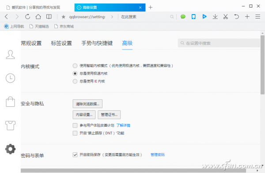Open the settings gear sidebar icon
The height and width of the screenshot is (173, 265).
pyautogui.click(x=10, y=149)
